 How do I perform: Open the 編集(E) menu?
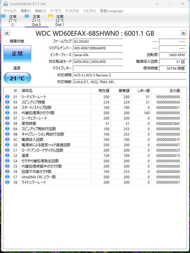tap(26, 11)
